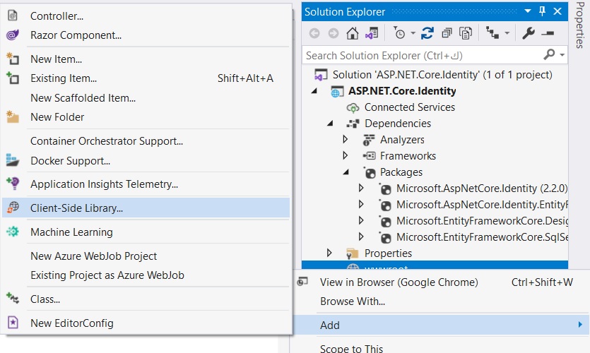The height and width of the screenshot is (353, 590).
Task: Click the Connected Services cloud icon
Action: (x=353, y=108)
